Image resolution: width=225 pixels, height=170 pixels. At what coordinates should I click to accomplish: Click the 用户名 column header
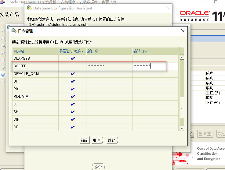click(x=35, y=51)
